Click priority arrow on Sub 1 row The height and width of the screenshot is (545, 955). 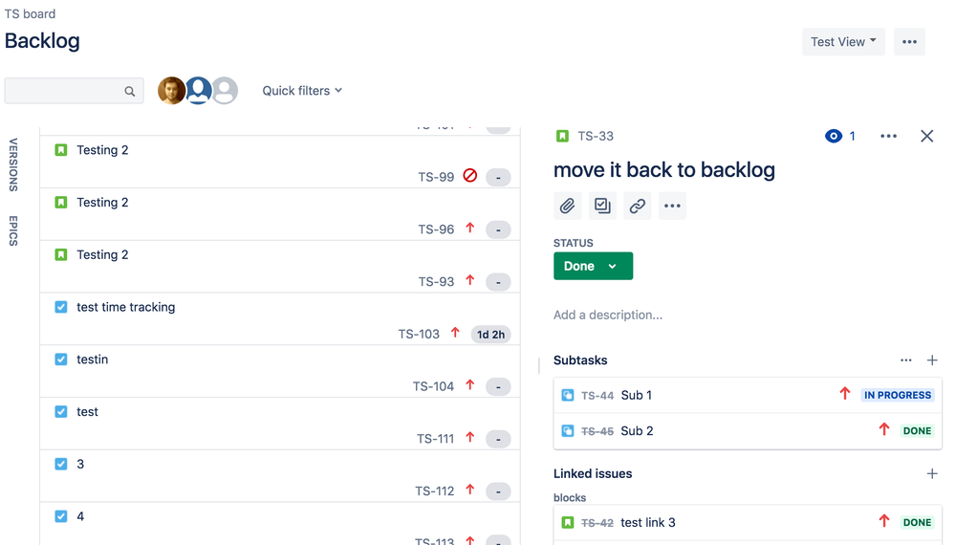pyautogui.click(x=845, y=394)
